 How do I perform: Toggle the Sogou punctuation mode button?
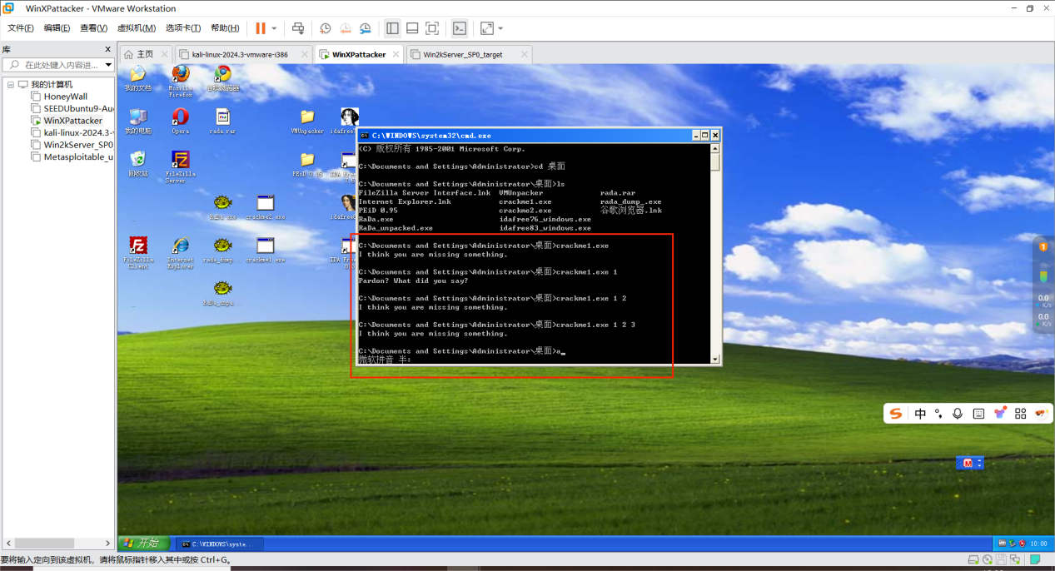pos(938,414)
